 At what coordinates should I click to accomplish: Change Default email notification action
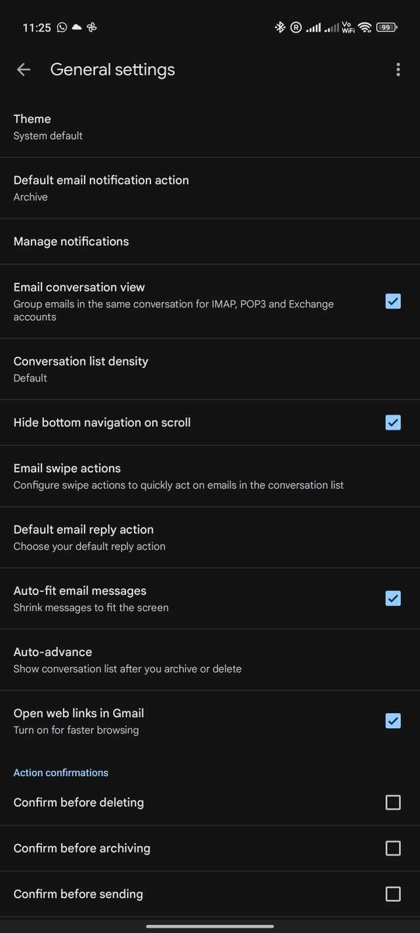210,188
